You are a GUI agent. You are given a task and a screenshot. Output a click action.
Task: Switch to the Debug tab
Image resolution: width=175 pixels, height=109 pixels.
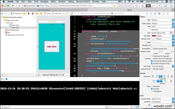[129, 10]
